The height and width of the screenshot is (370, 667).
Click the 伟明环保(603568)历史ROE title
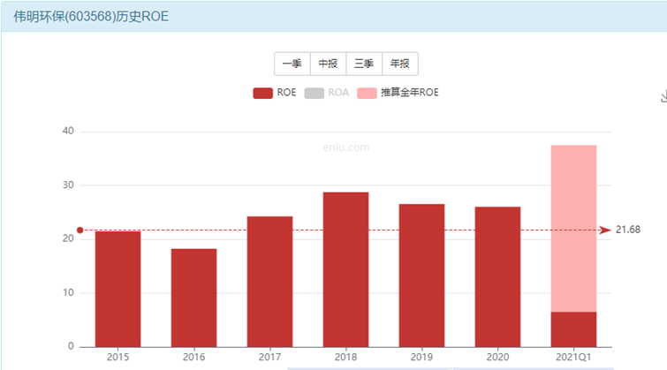coord(91,17)
